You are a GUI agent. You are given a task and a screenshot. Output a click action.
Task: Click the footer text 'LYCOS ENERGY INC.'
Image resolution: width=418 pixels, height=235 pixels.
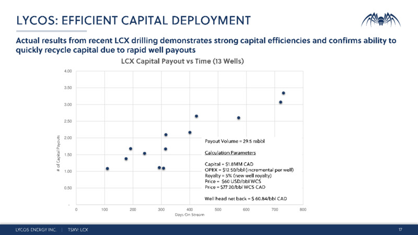click(x=36, y=230)
